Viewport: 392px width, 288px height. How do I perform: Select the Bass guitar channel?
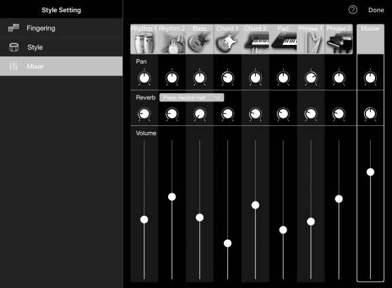pos(200,39)
